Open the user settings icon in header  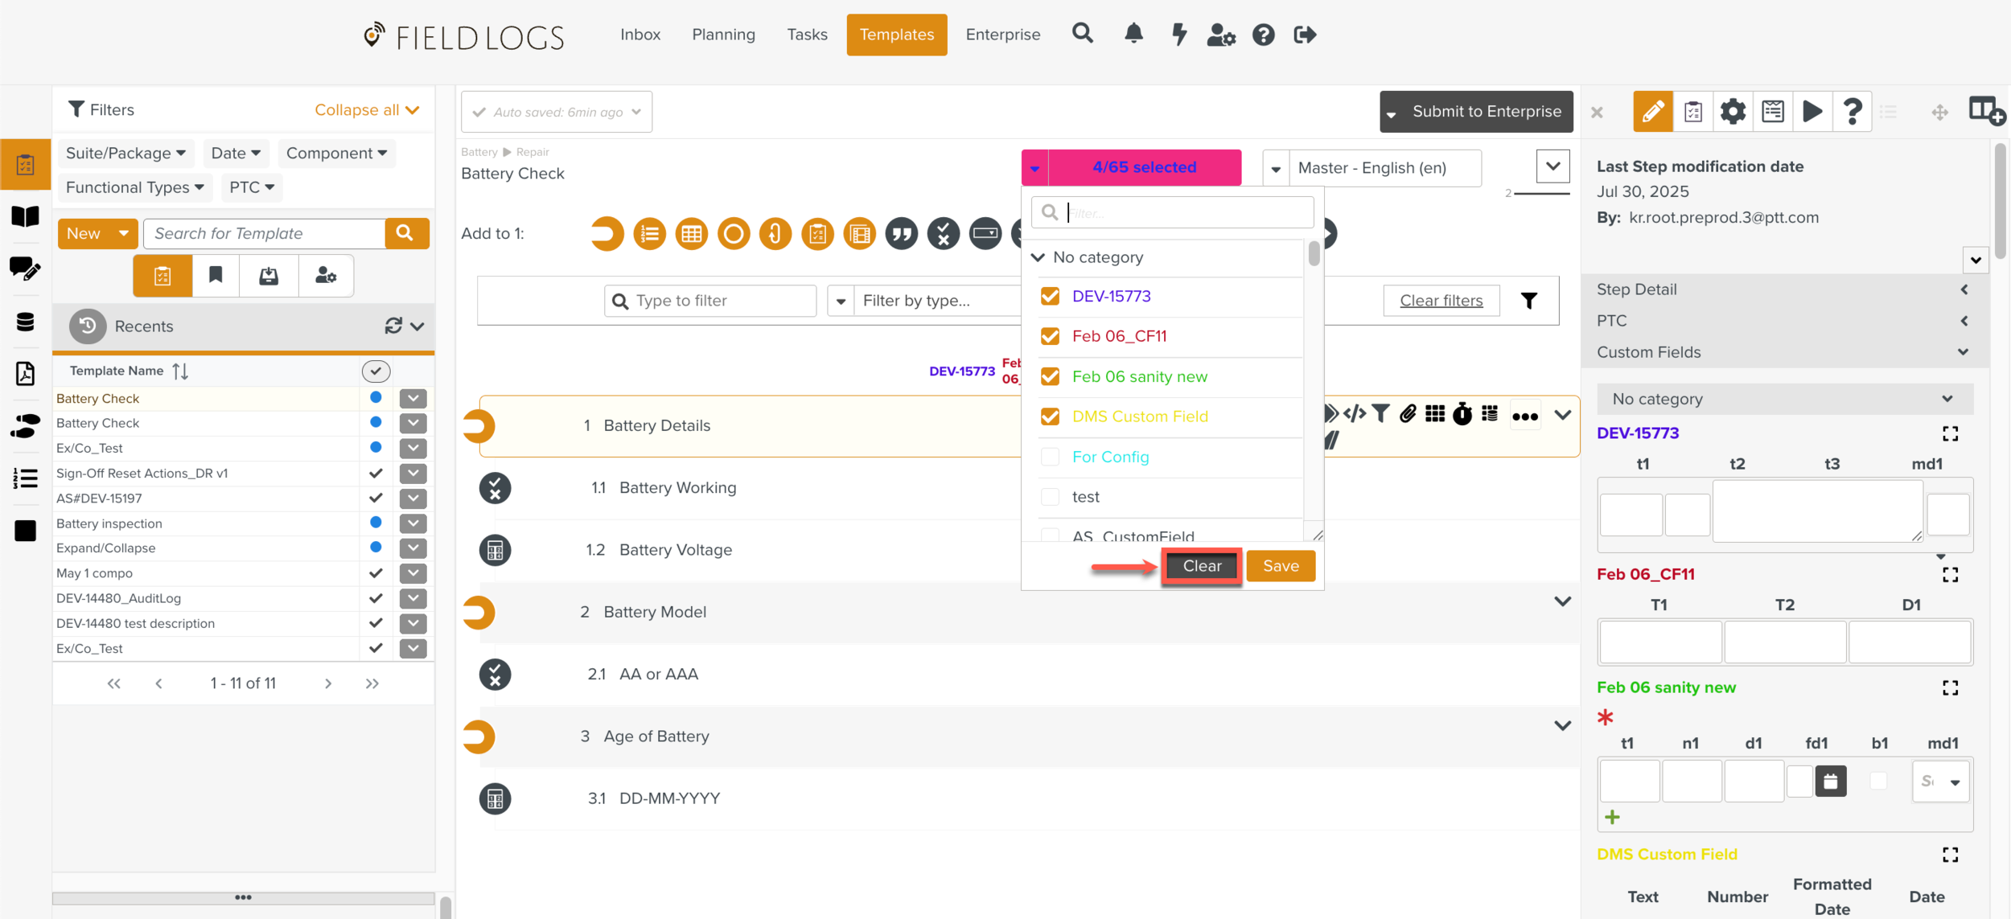[1221, 35]
